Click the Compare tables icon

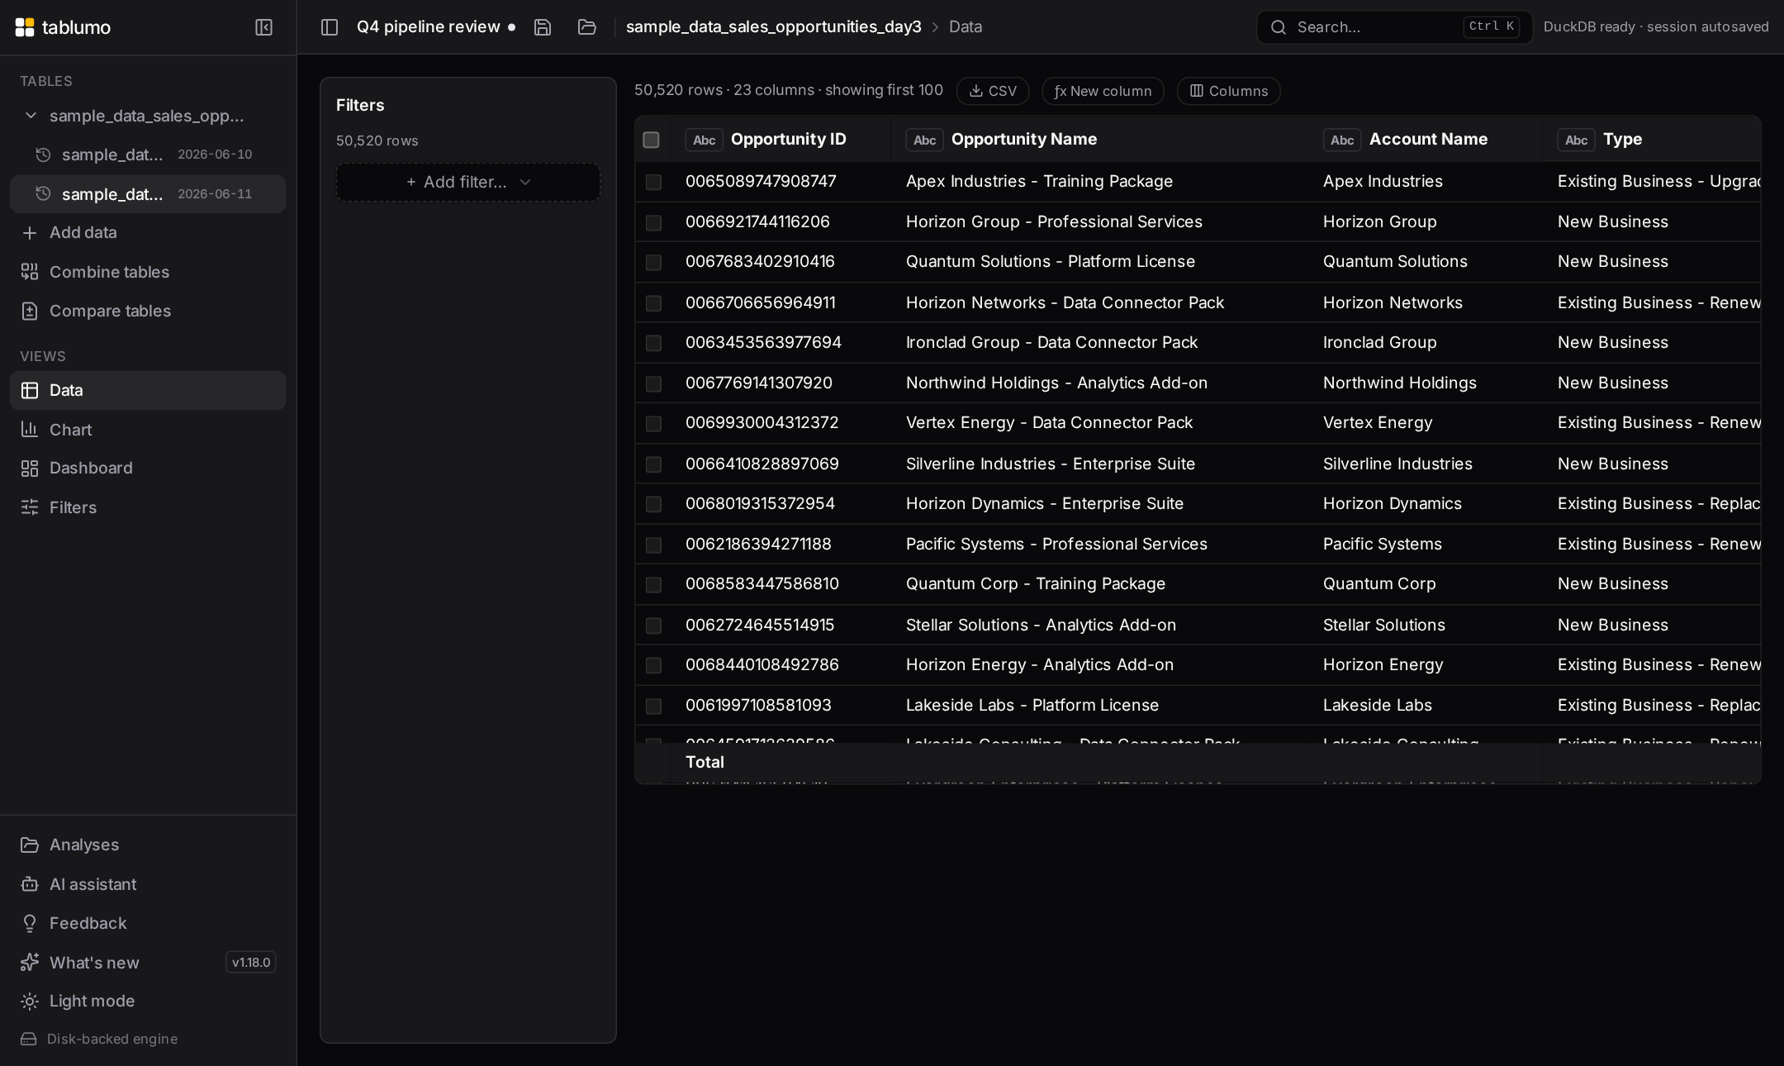pos(30,311)
